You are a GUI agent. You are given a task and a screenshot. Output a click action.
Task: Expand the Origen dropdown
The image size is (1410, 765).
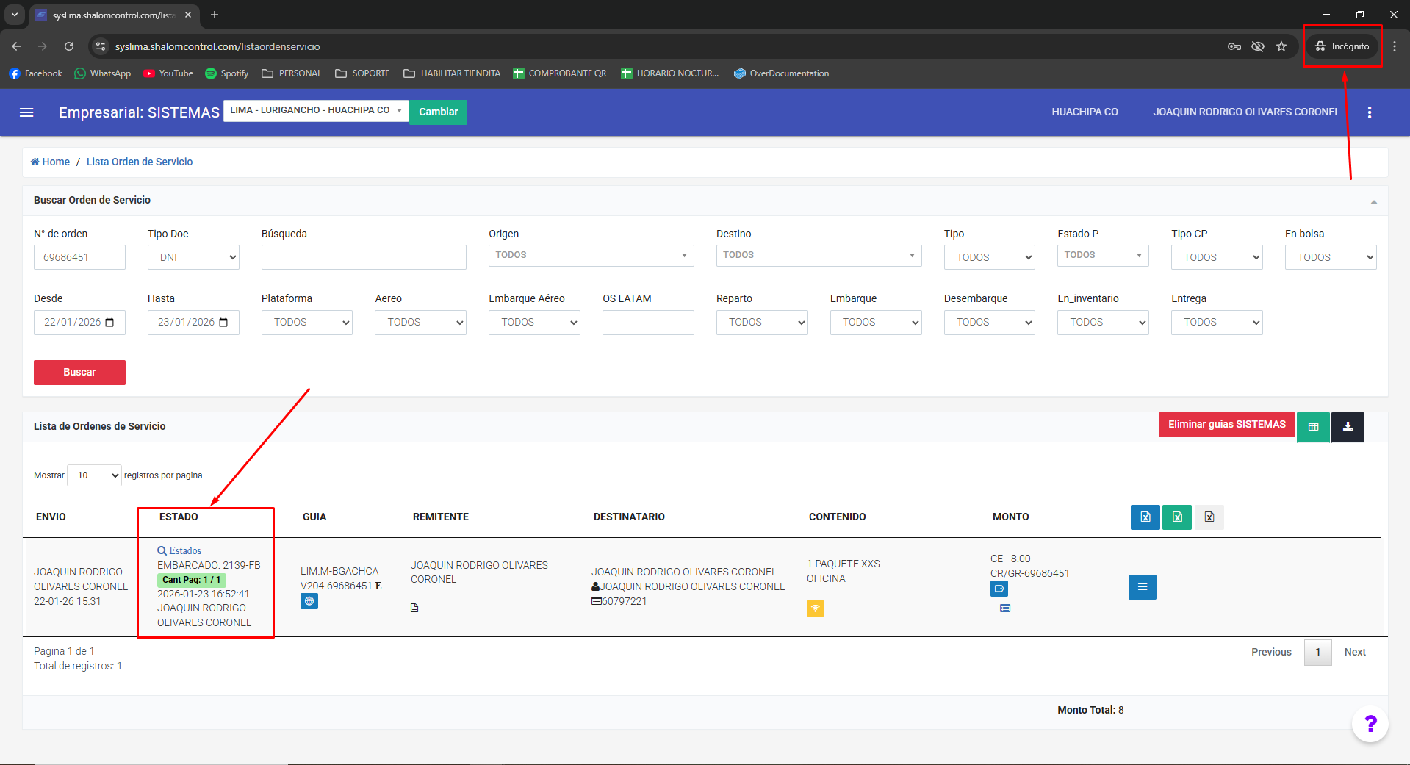click(591, 255)
